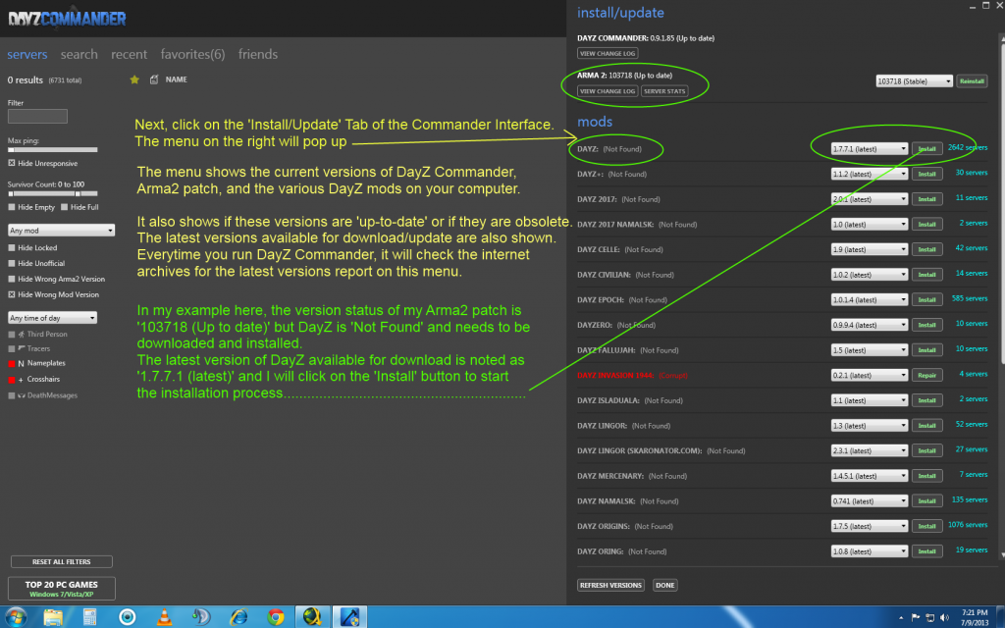Click the mod icon beside the NAME header

154,79
